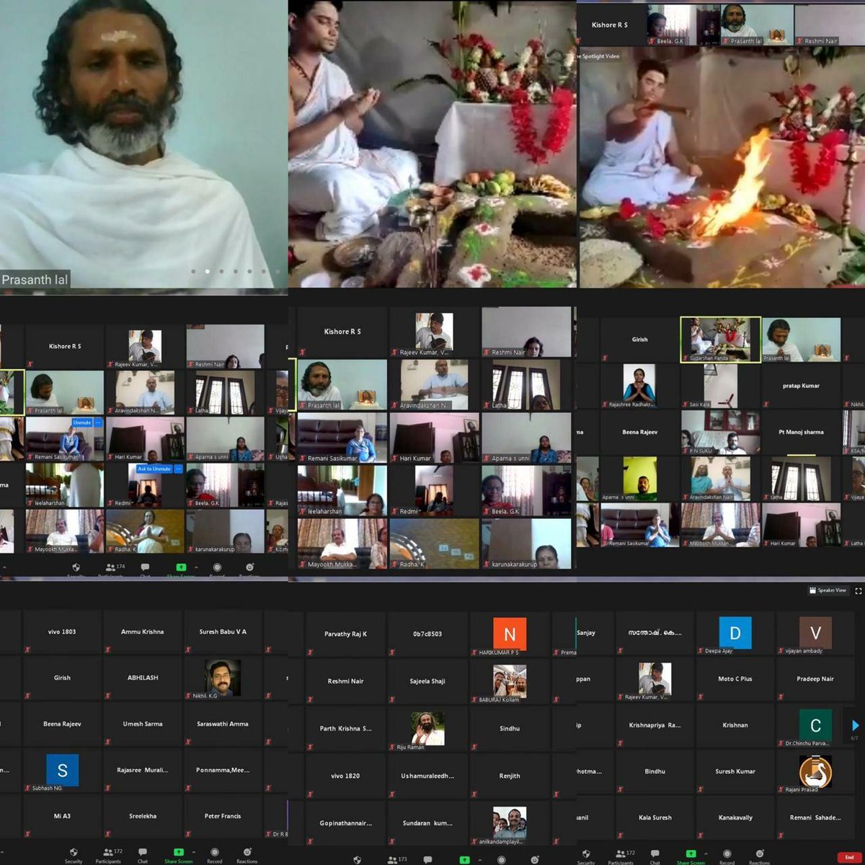
Task: Select the Sajeela Shaji participant tile
Action: tap(427, 681)
